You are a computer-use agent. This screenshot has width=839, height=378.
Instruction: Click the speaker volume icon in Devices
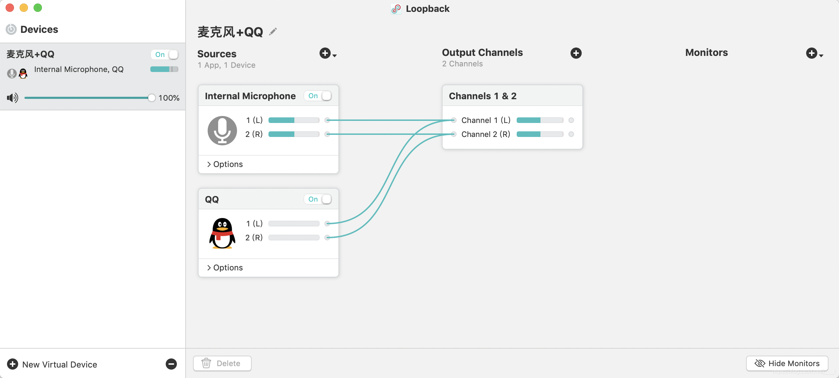13,98
